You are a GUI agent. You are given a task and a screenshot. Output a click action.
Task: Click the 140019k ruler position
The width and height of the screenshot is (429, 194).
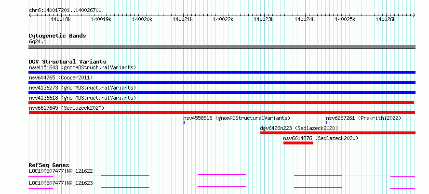coord(102,19)
